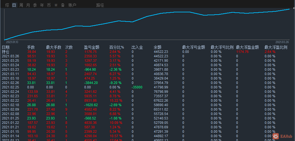This screenshot has height=141, width=295.
Task: Select the 2021.02.24 date row
Action: [147, 92]
